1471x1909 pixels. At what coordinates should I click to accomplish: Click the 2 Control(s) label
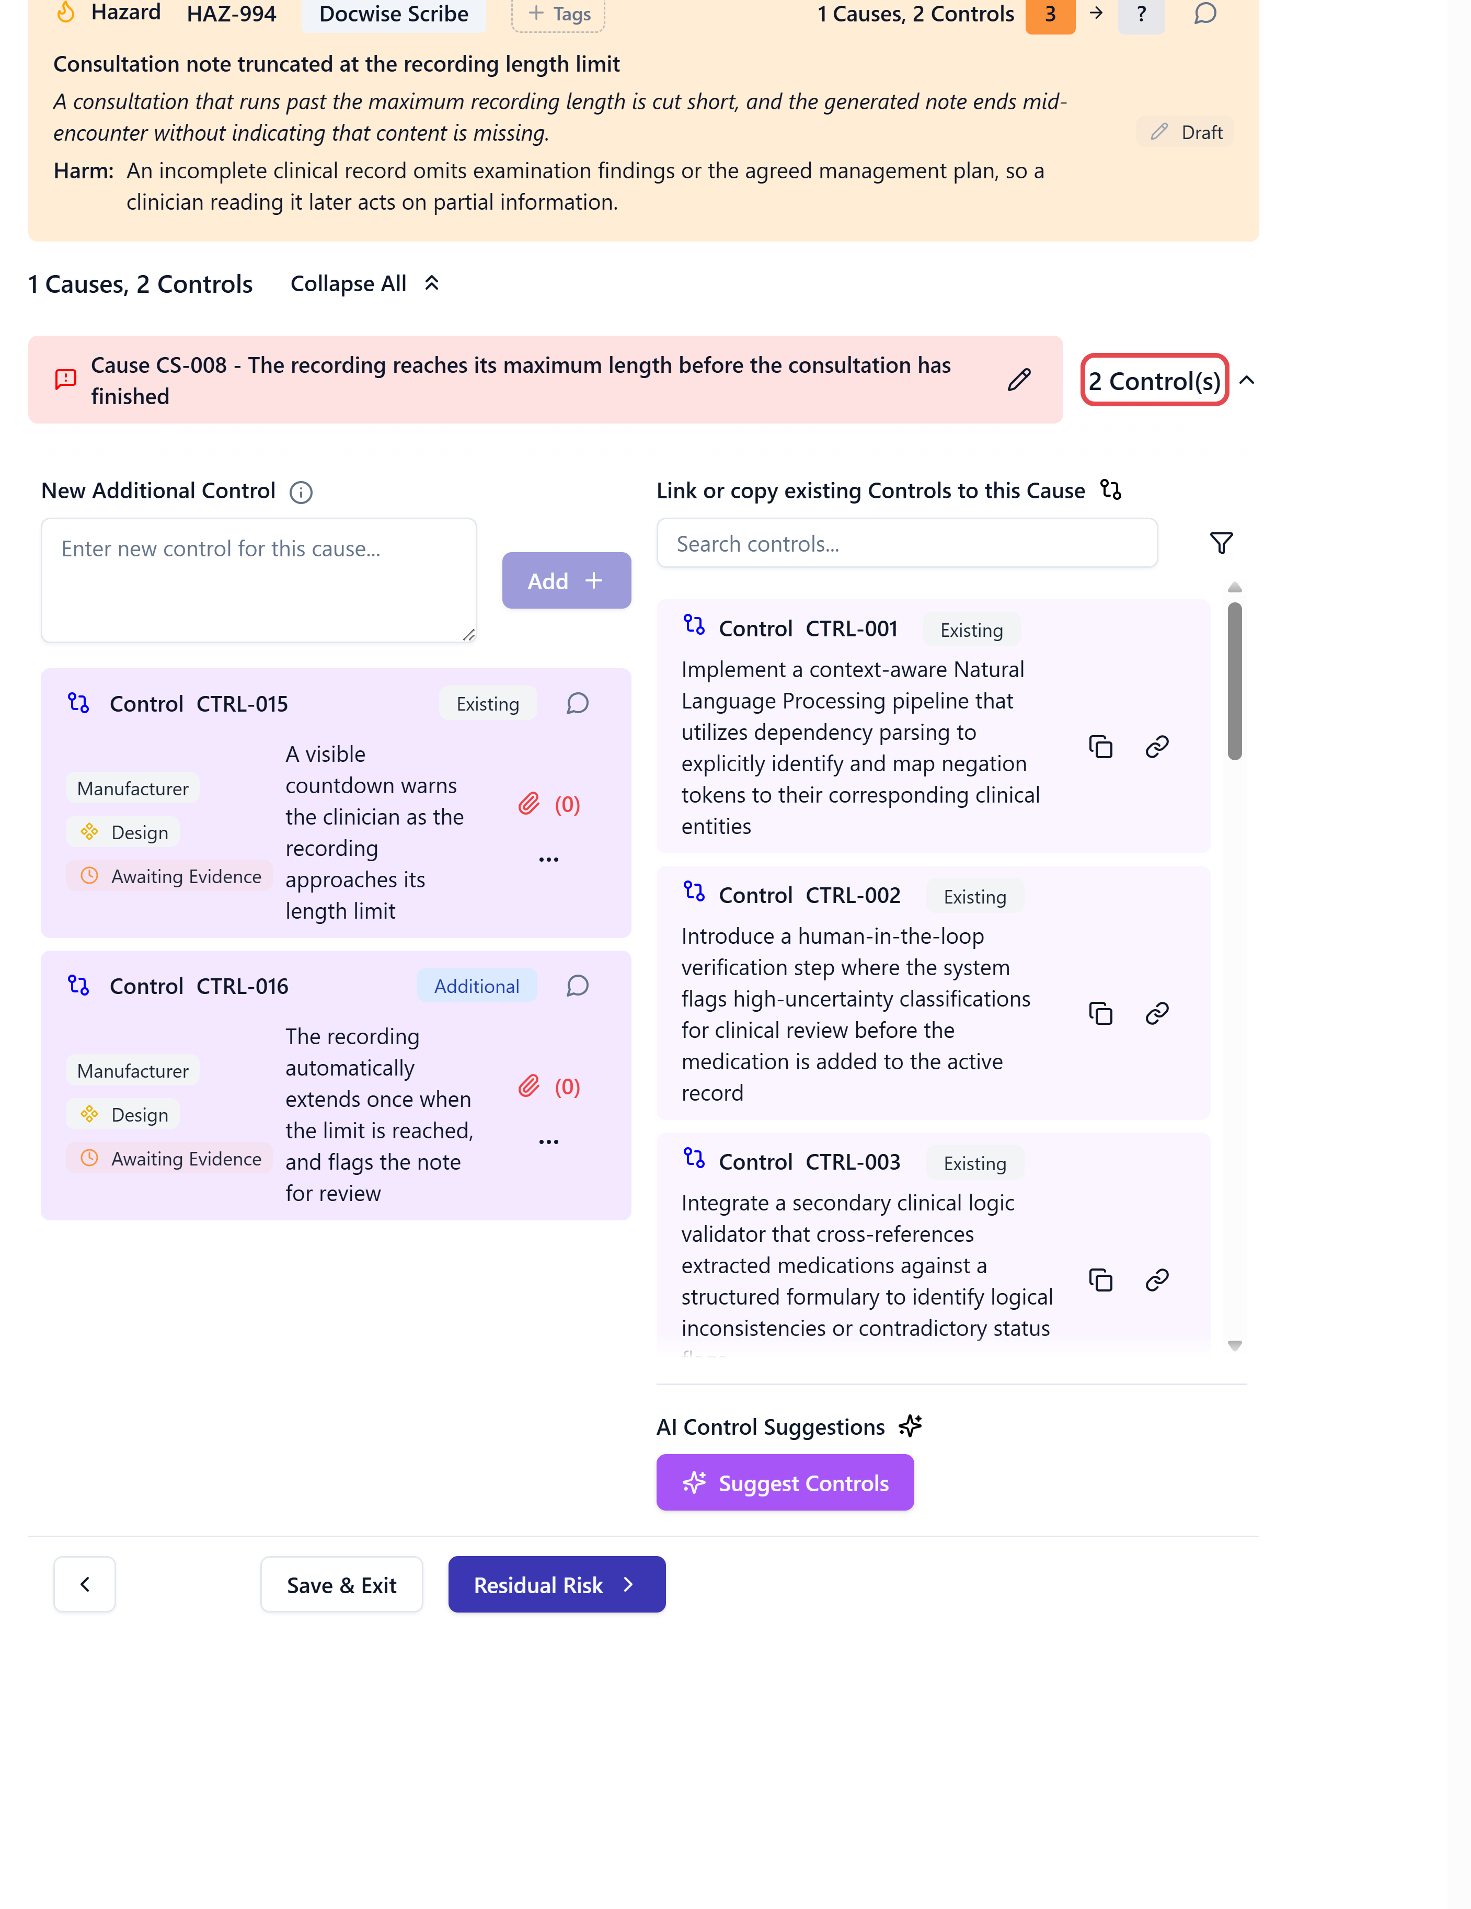coord(1155,380)
